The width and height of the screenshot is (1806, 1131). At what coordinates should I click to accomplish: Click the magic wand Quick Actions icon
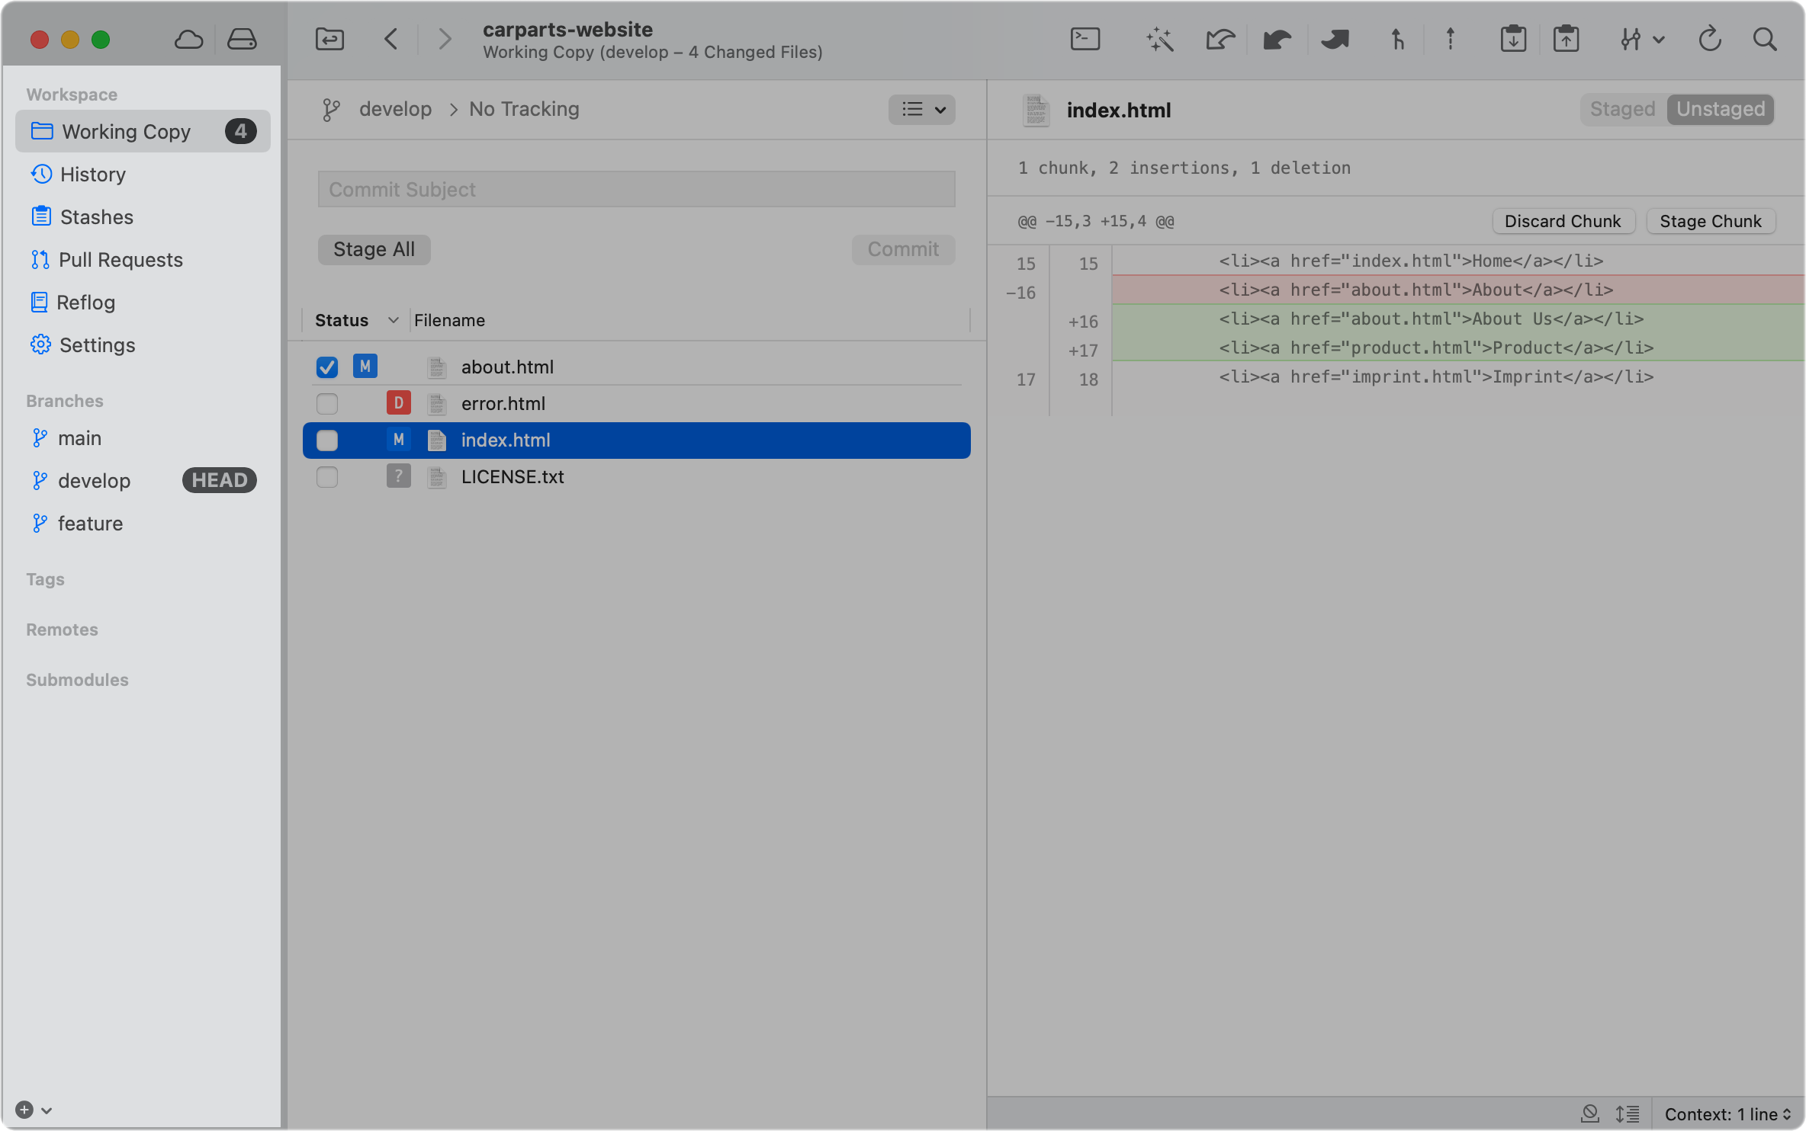click(1159, 39)
